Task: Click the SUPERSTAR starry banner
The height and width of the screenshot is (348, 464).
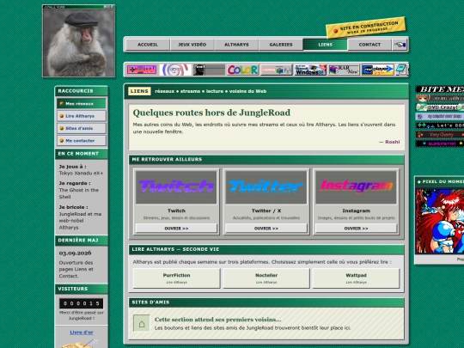Action: pyautogui.click(x=440, y=143)
